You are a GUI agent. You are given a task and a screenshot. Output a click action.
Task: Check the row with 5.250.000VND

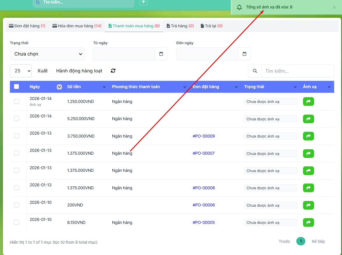click(x=17, y=119)
